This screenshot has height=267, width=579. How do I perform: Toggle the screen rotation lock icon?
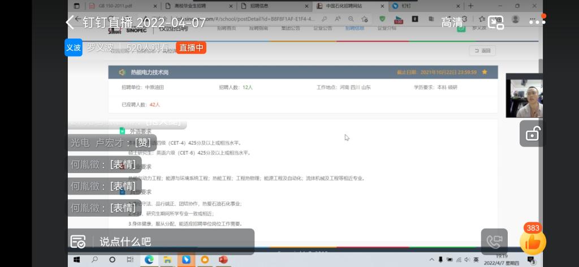[x=532, y=133]
